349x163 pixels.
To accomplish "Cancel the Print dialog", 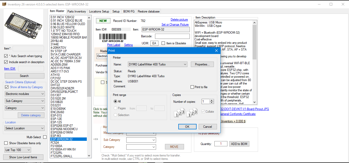I will [208, 127].
